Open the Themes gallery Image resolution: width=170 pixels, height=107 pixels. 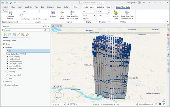click(x=53, y=15)
